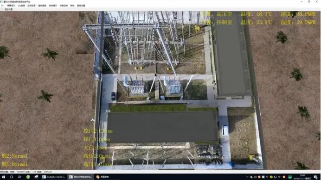Click the 烟2:Normal smoke sensor label
This screenshot has height=180, width=321.
[14, 156]
